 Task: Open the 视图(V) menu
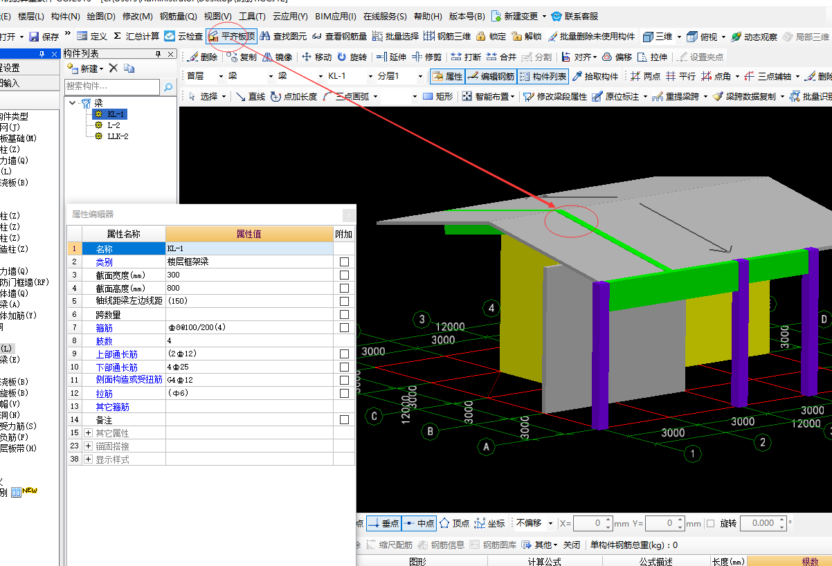217,16
